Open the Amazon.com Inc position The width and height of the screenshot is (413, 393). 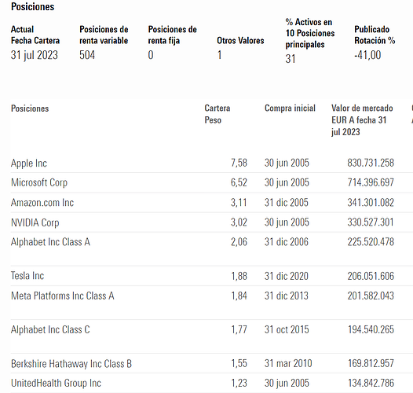point(42,203)
